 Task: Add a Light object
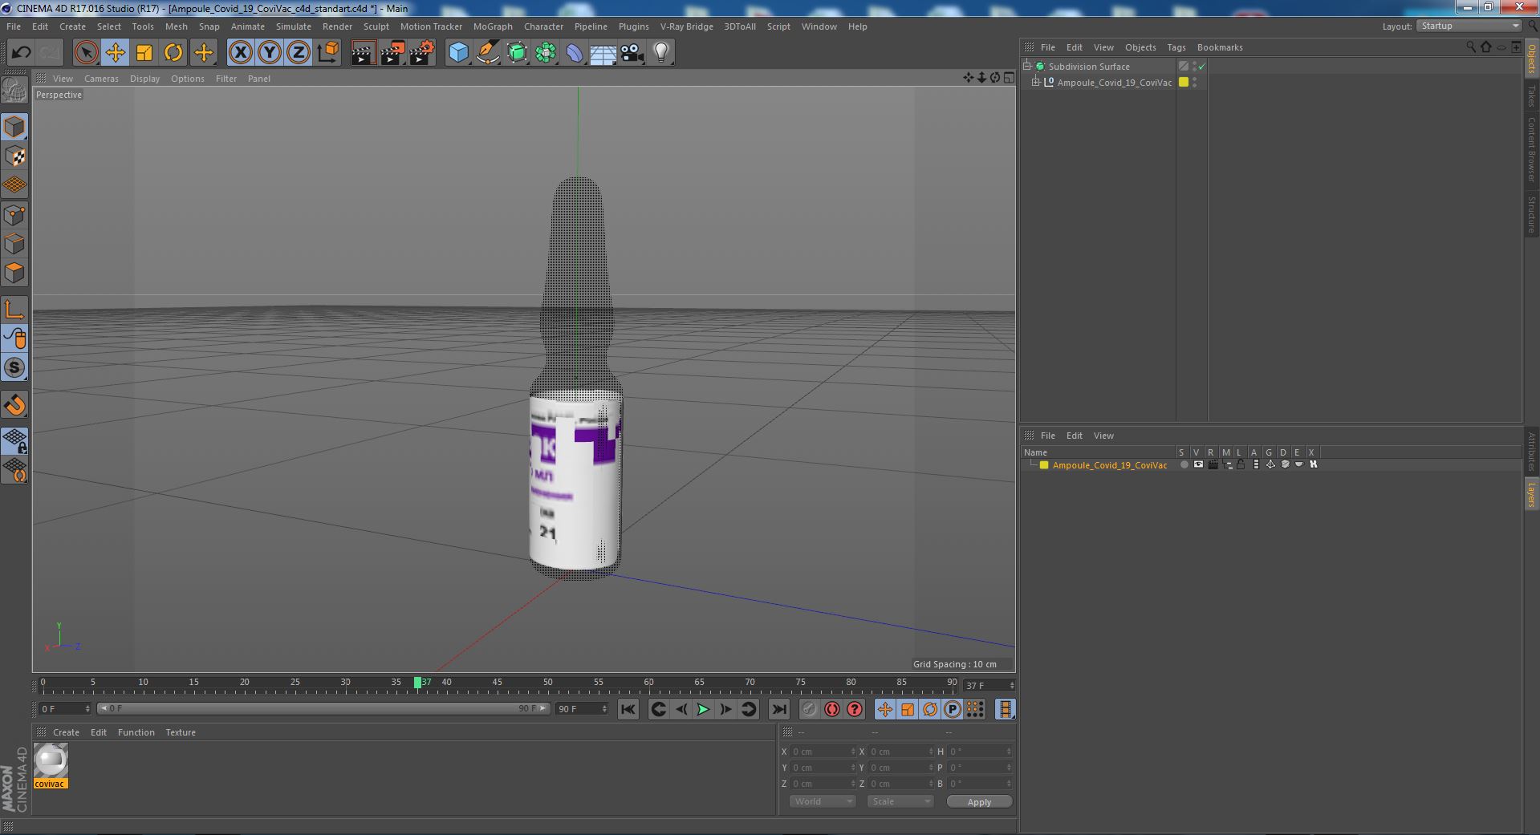[x=661, y=53]
